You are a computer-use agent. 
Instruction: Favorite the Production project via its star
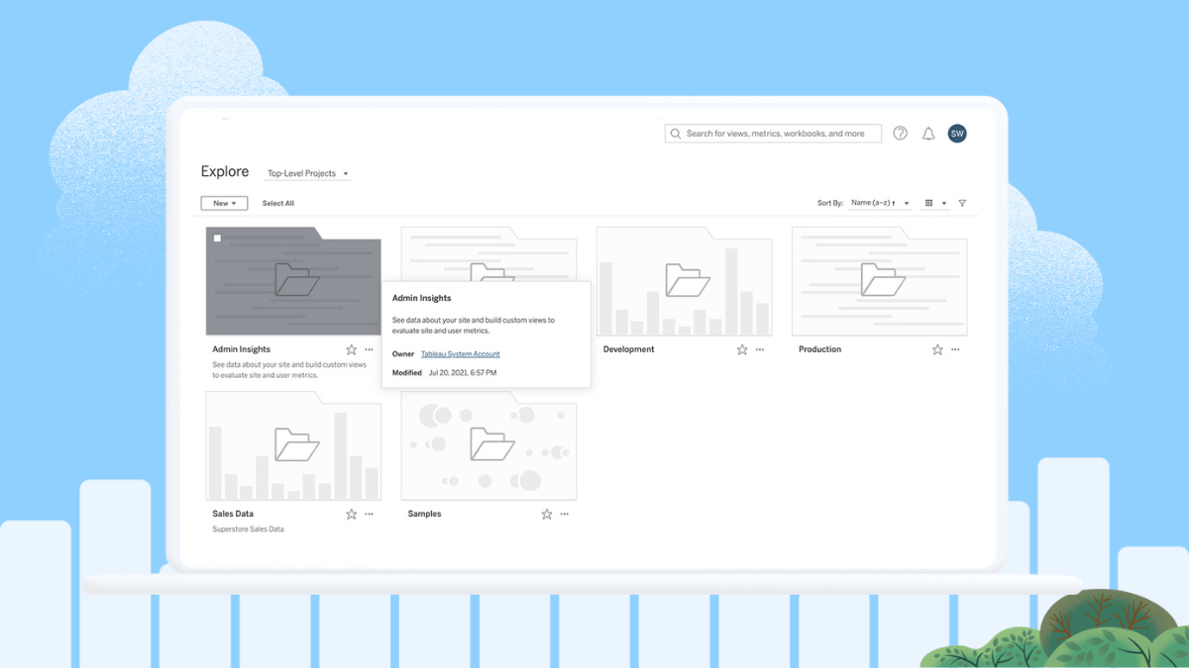pos(935,349)
